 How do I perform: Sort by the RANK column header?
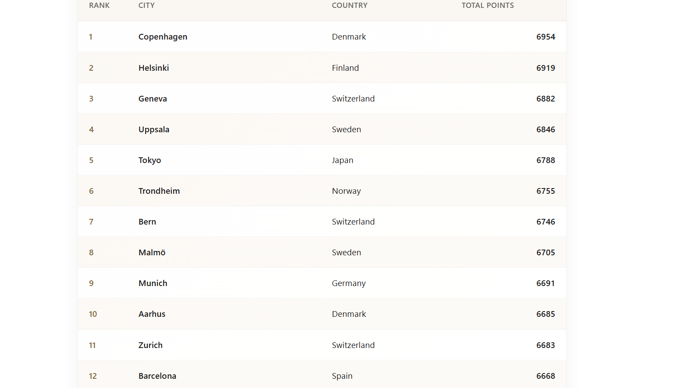(x=99, y=5)
